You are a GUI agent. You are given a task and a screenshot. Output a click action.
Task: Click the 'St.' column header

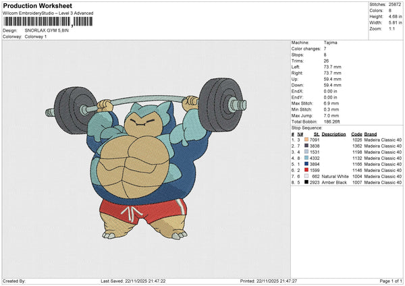coord(317,134)
